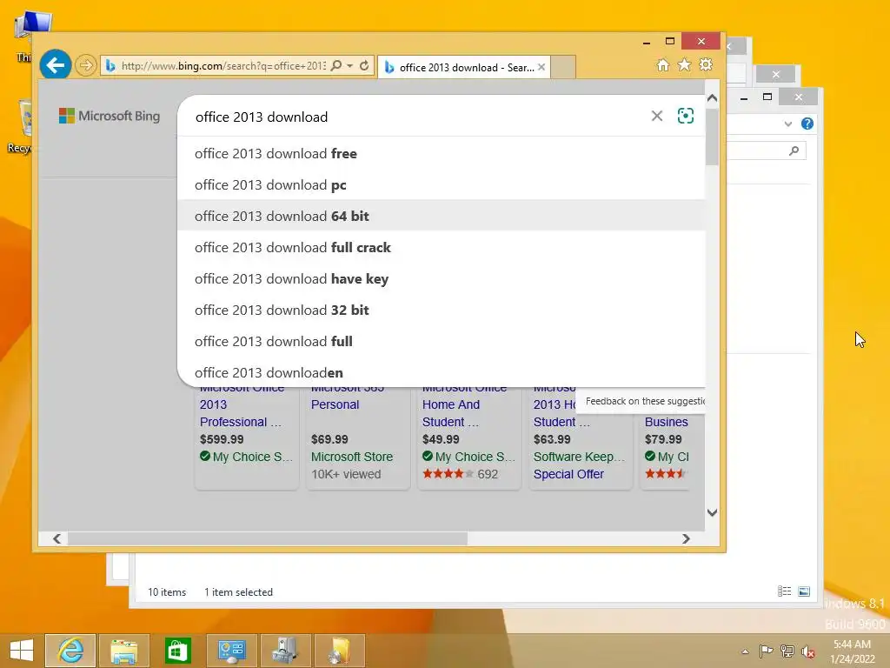The height and width of the screenshot is (668, 890).
Task: Click the vertical scrollbar thumb
Action: click(713, 137)
